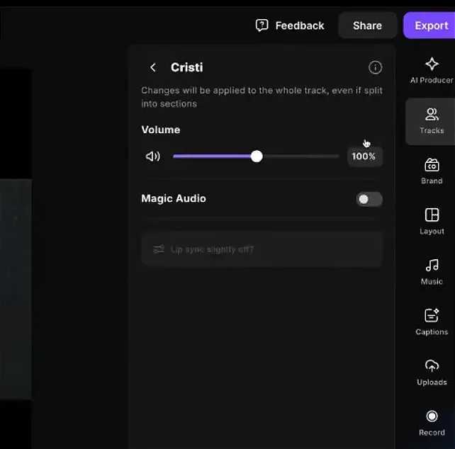Screen dimensions: 455x449
Task: Click the 100% volume value field
Action: (364, 157)
